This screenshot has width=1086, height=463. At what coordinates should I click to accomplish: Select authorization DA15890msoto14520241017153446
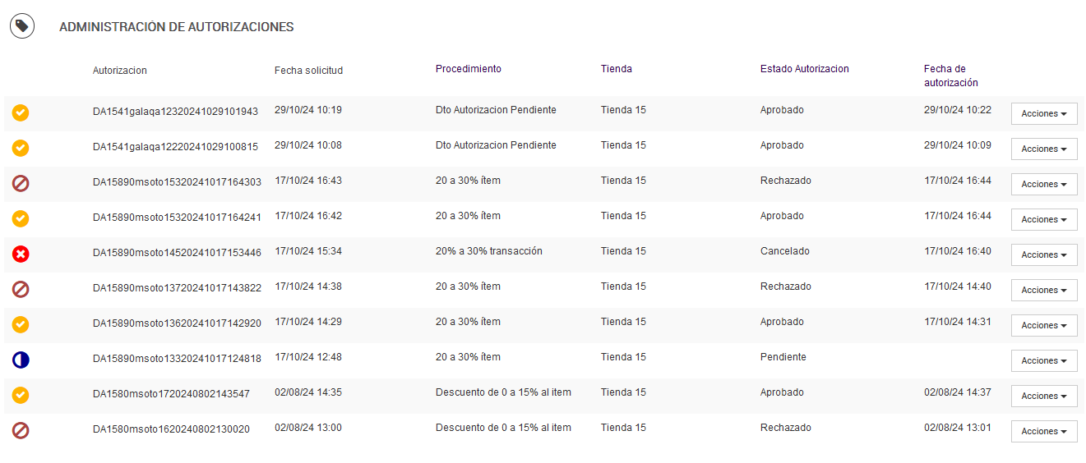tap(177, 253)
